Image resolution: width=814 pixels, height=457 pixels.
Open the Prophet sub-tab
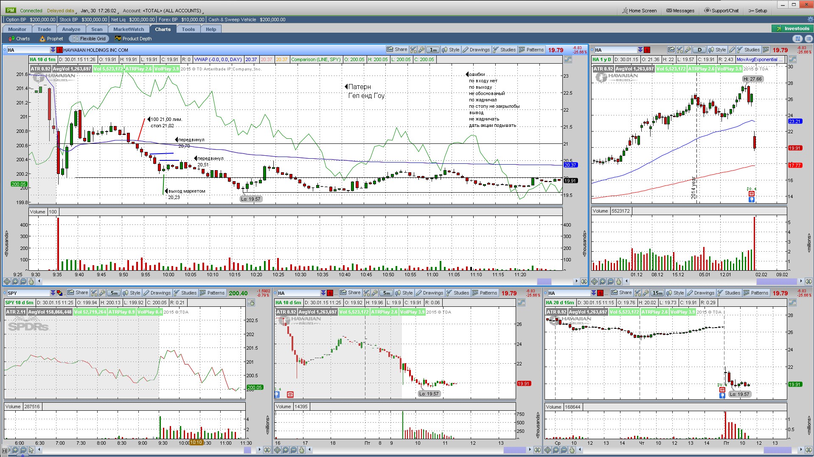pos(51,39)
